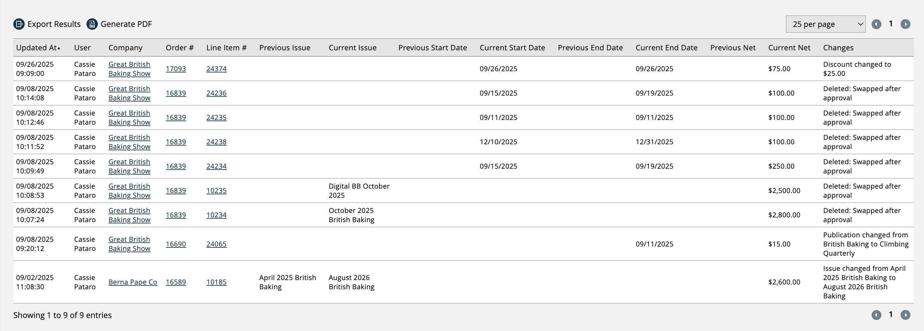Go to next page using top arrow

(x=905, y=24)
